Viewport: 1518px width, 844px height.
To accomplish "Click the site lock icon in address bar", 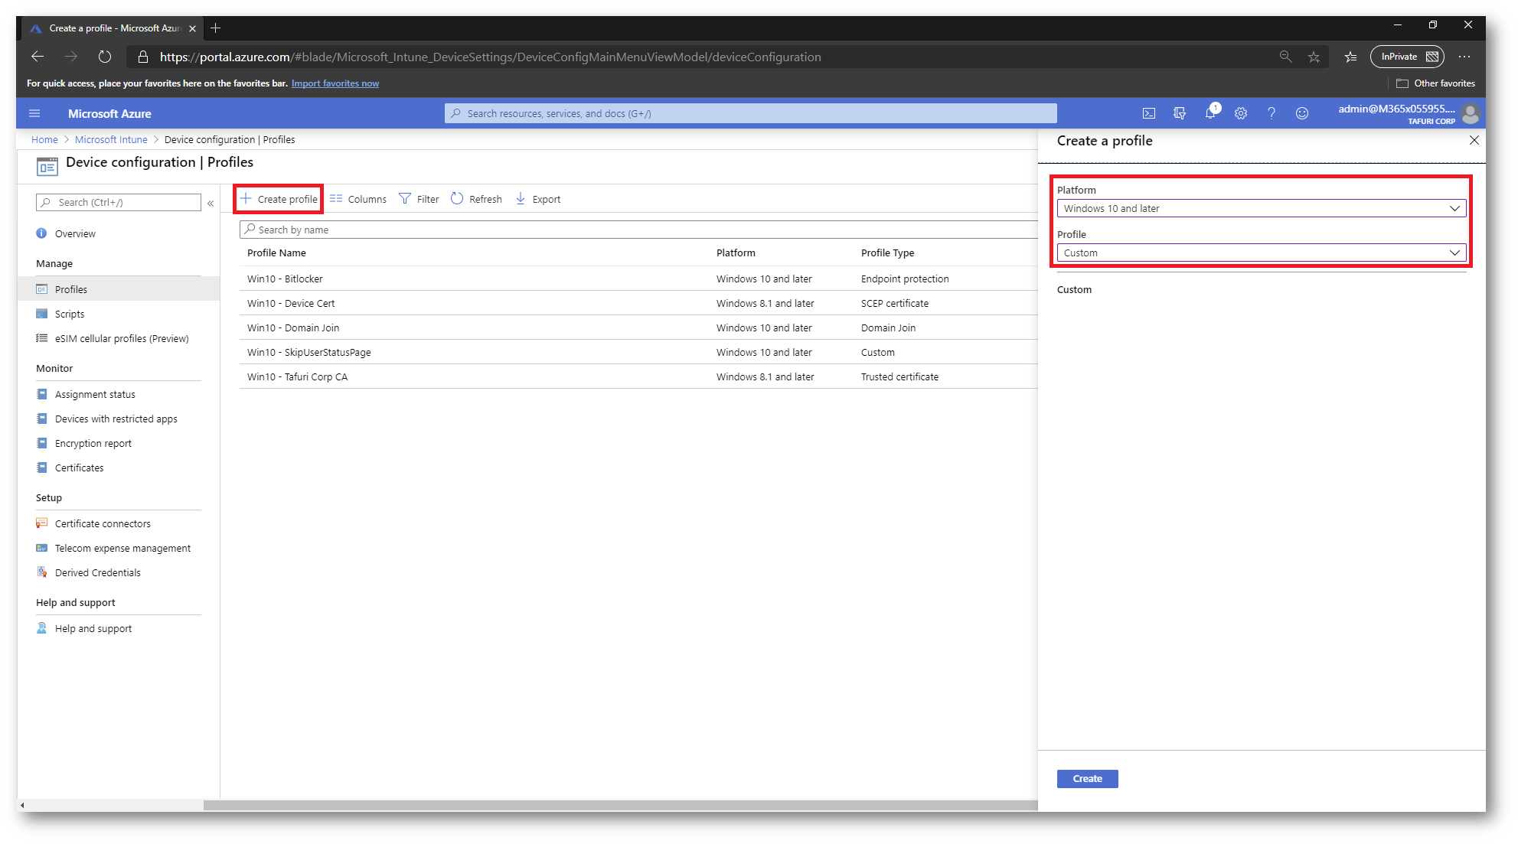I will coord(142,57).
